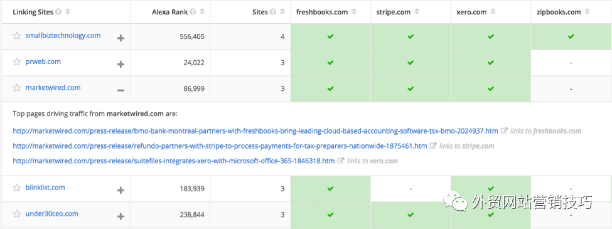Click the Alexa Rank header label

coord(169,12)
